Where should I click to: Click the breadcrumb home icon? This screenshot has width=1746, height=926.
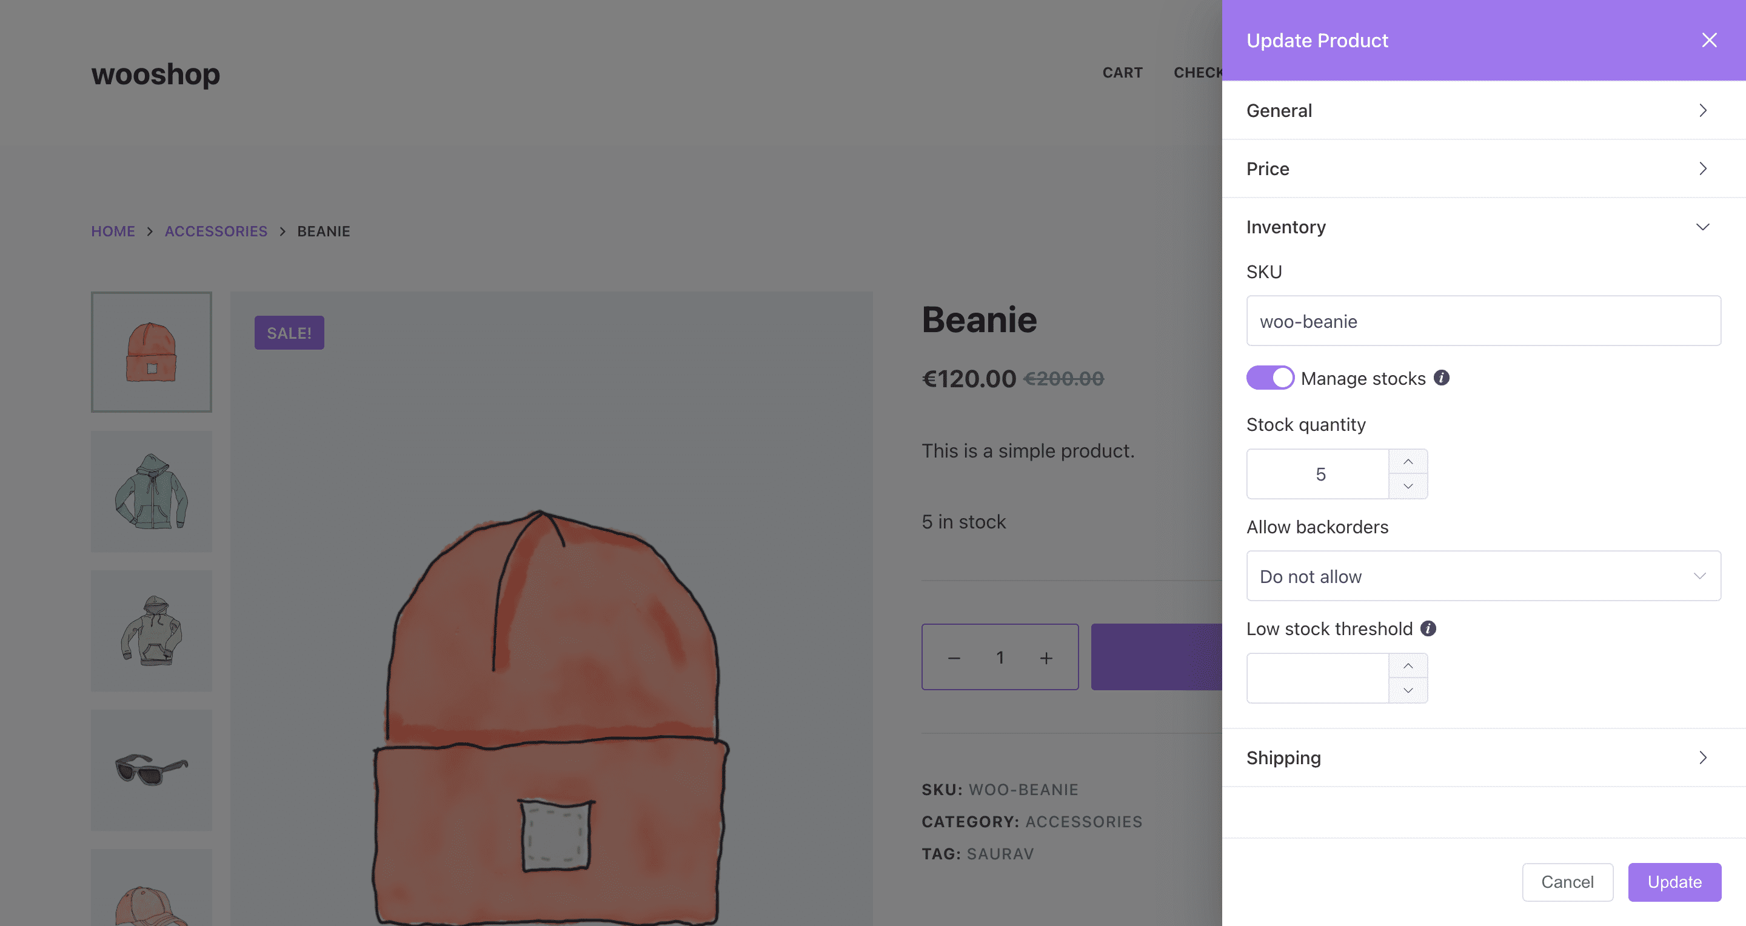[x=113, y=231]
